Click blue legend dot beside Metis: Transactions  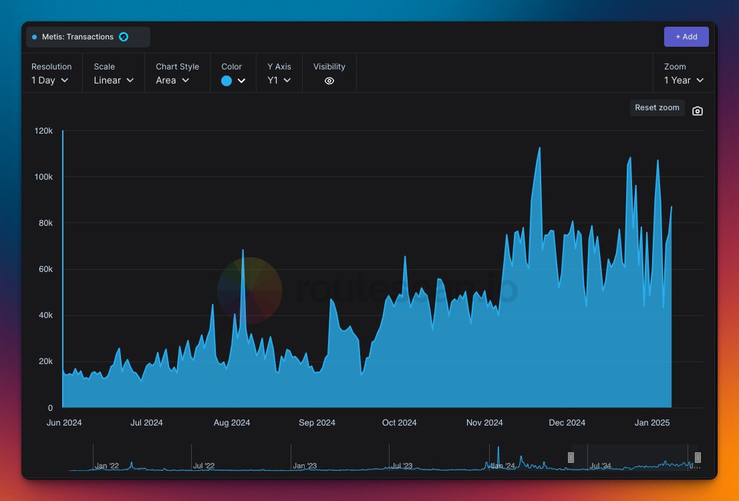[33, 37]
